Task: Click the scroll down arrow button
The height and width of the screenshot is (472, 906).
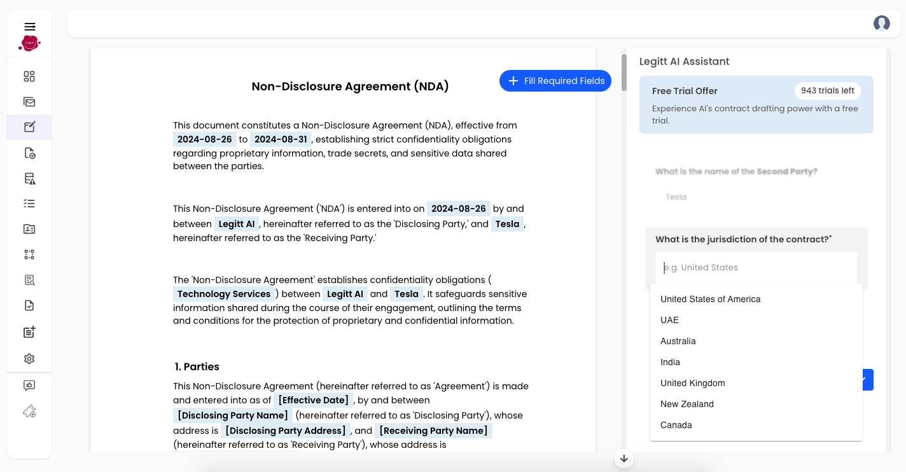Action: pyautogui.click(x=624, y=459)
